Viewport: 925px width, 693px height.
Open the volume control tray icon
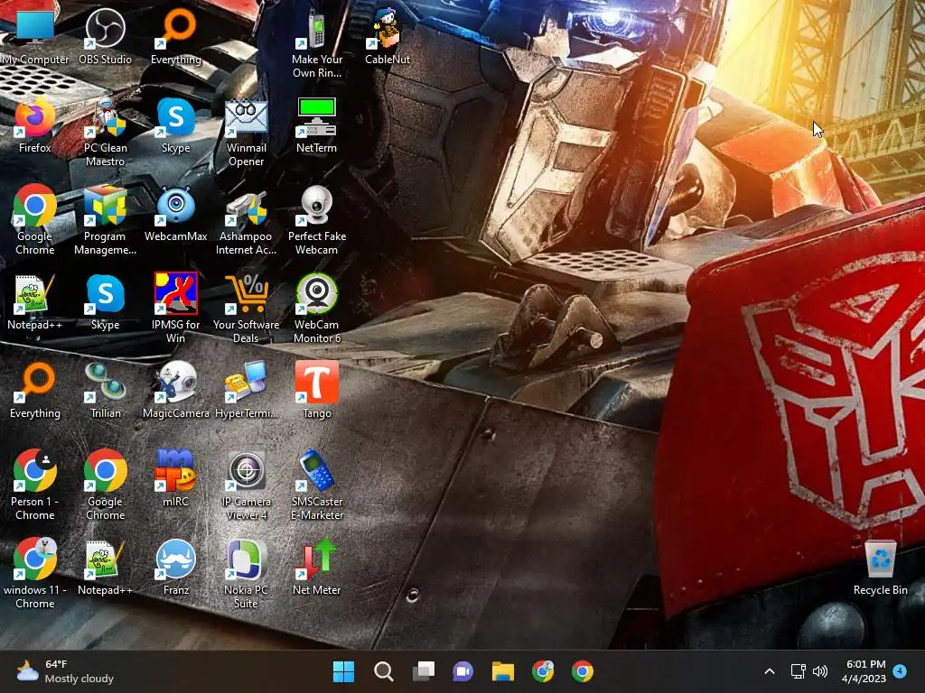(x=820, y=671)
